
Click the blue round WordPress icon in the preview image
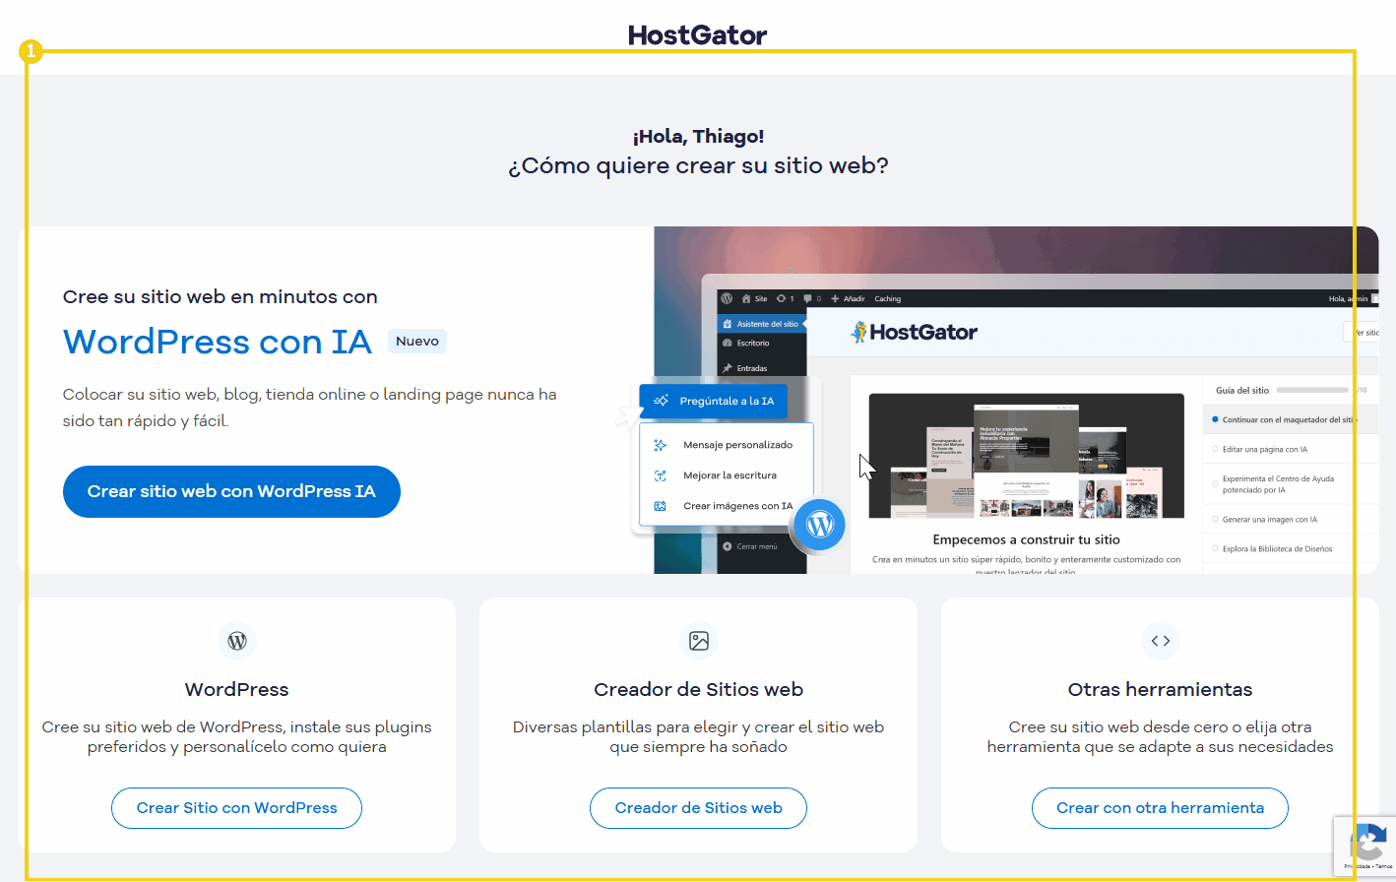[x=820, y=525]
